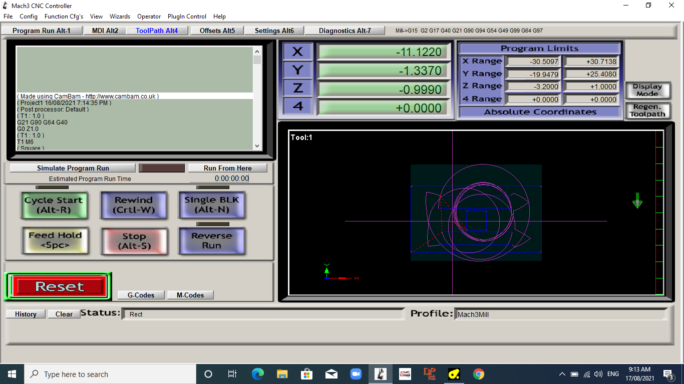
Task: Open the Function Cfg's menu
Action: 64,16
